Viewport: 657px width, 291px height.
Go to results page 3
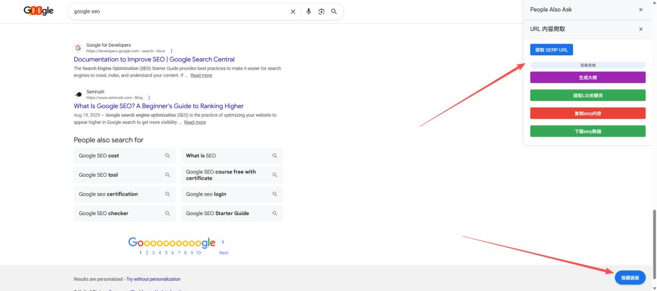pyautogui.click(x=153, y=253)
